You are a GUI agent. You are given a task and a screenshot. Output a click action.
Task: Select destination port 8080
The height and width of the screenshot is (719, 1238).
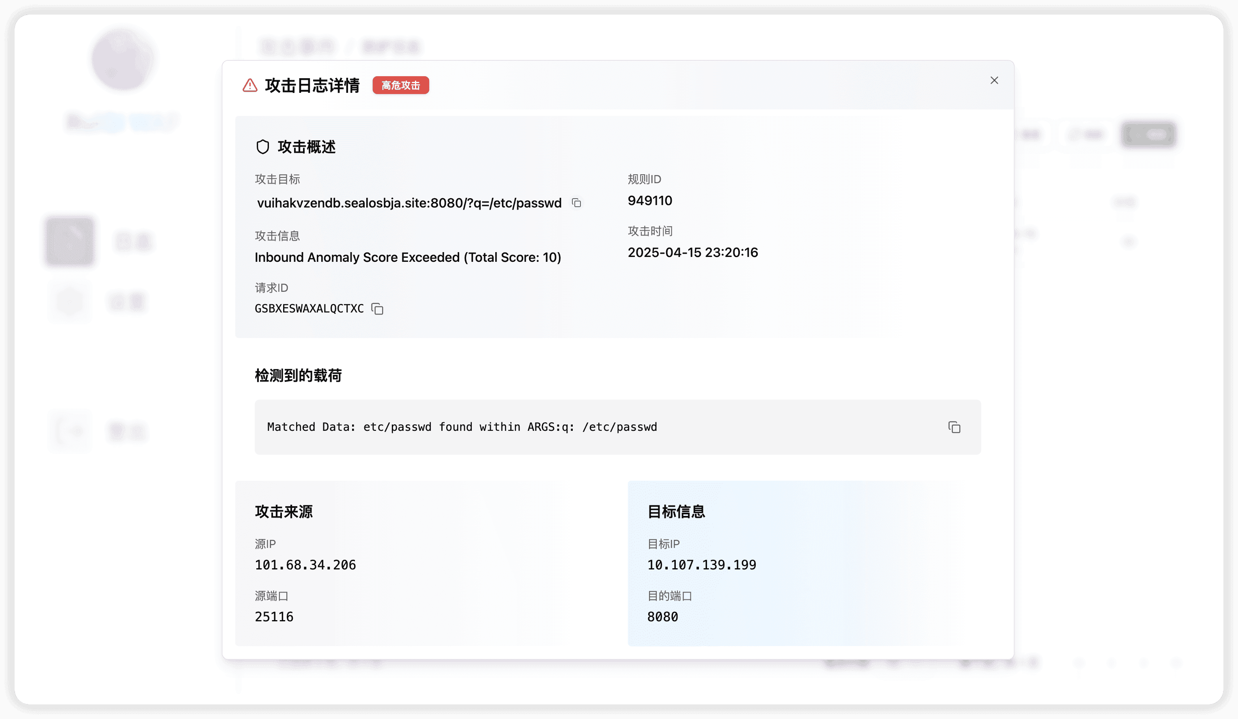[x=662, y=617]
